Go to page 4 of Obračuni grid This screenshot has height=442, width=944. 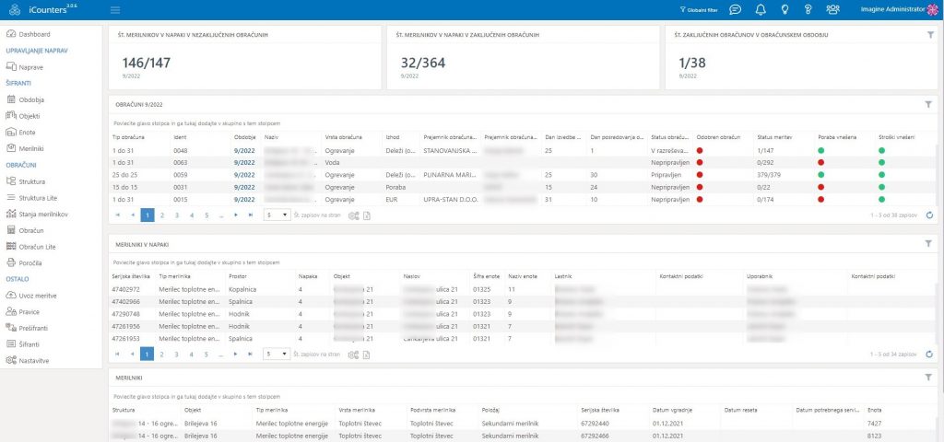tap(192, 215)
